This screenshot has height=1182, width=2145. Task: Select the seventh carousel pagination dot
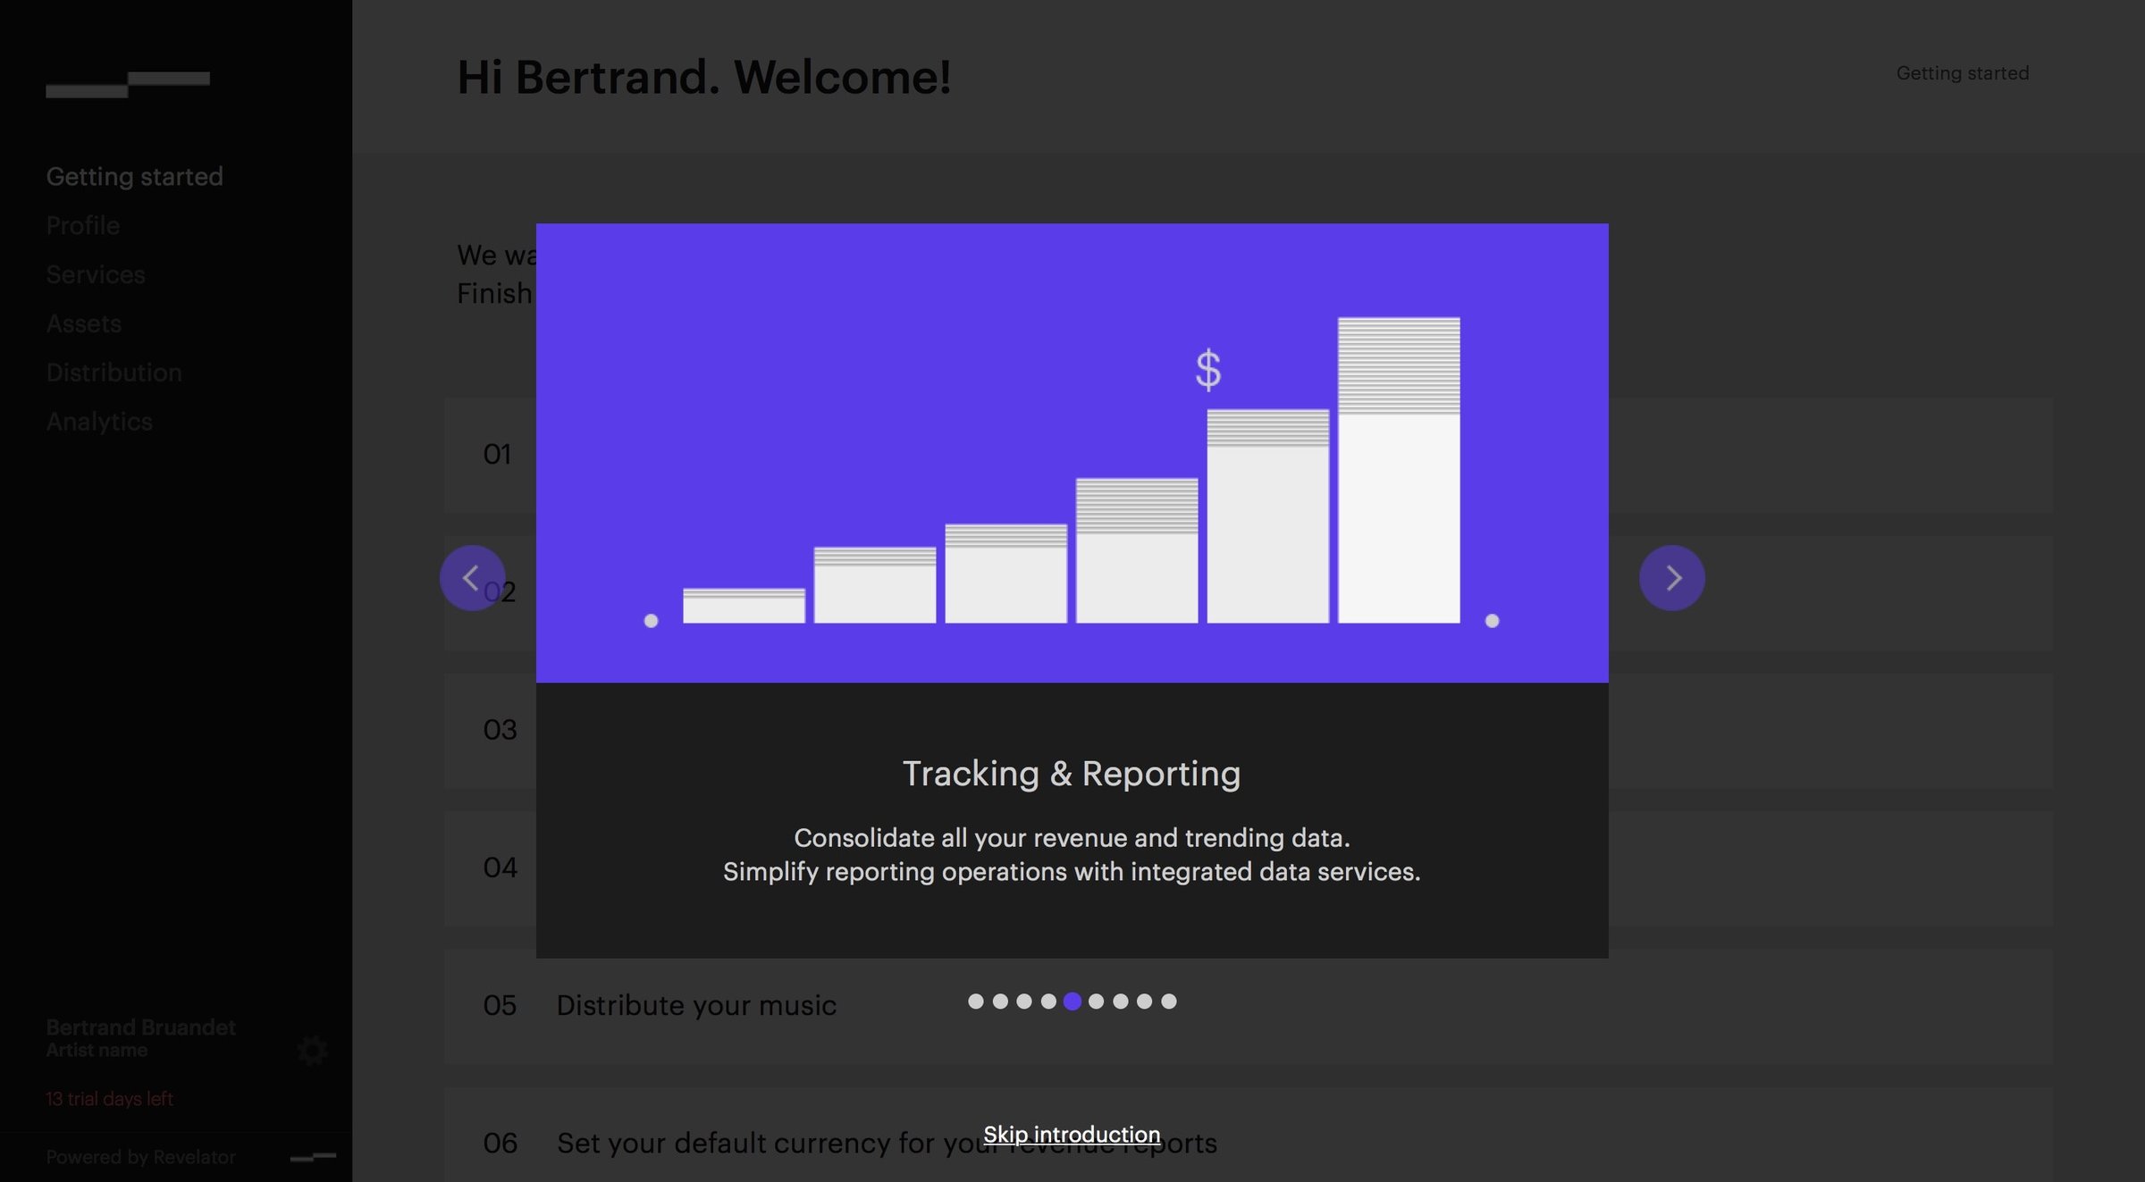pos(1121,1002)
